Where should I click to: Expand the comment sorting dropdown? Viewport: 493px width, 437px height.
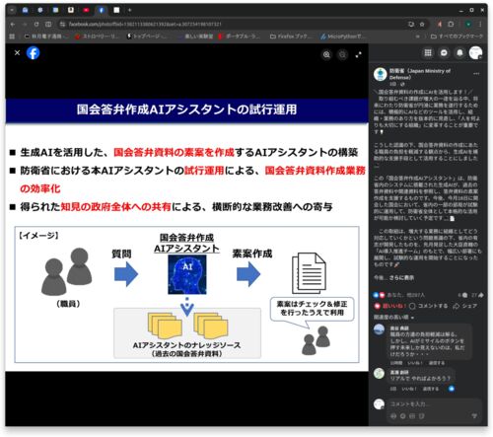393,318
